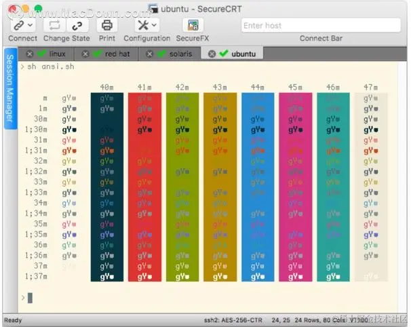This screenshot has height=327, width=411.
Task: Click the 1;34m row label
Action: click(36, 214)
